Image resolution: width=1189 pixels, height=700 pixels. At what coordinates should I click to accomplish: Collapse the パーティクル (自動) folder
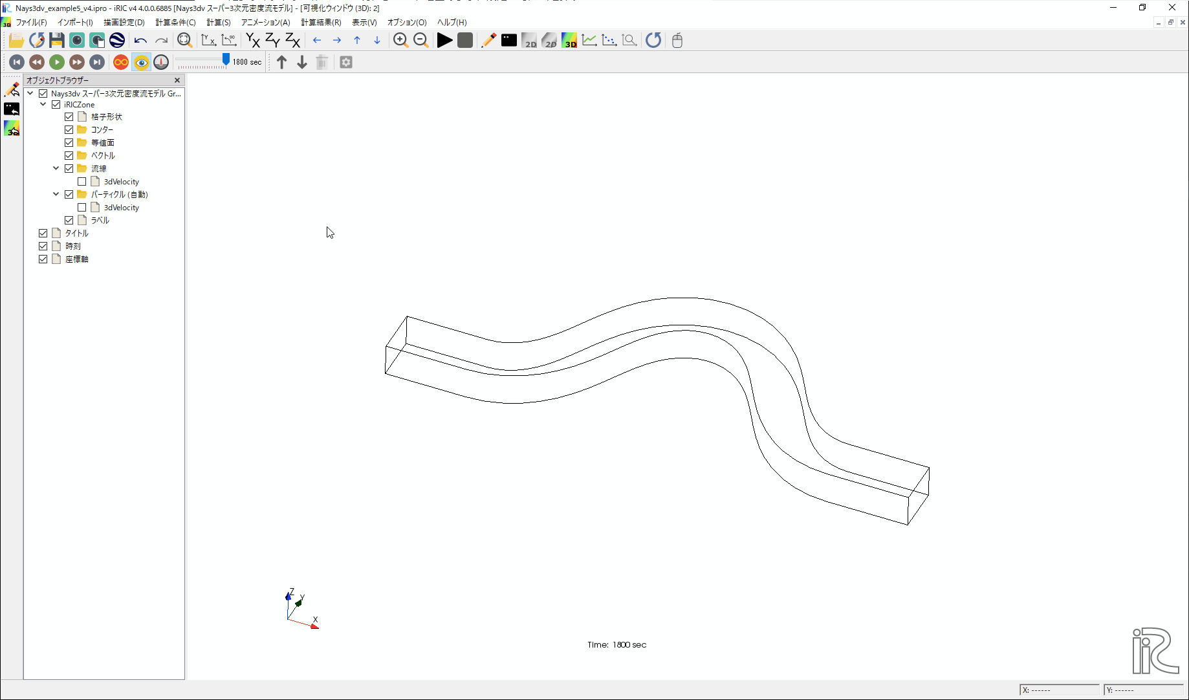pyautogui.click(x=56, y=194)
